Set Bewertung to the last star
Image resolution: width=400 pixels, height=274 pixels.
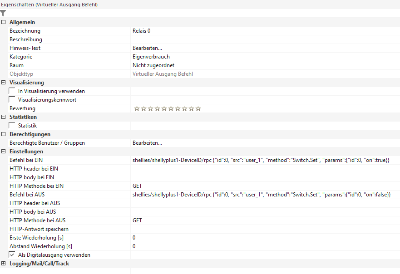tap(198, 109)
